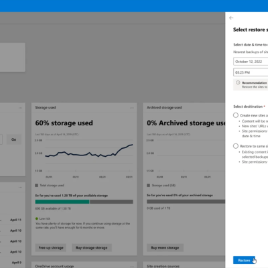Click Total storage used legend square
Viewport: 268px width, 268px height.
click(x=37, y=186)
